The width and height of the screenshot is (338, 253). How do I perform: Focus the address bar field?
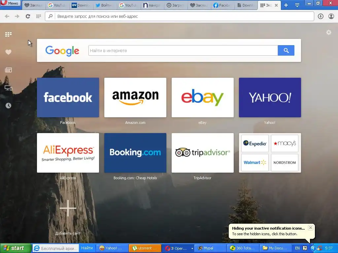click(179, 16)
